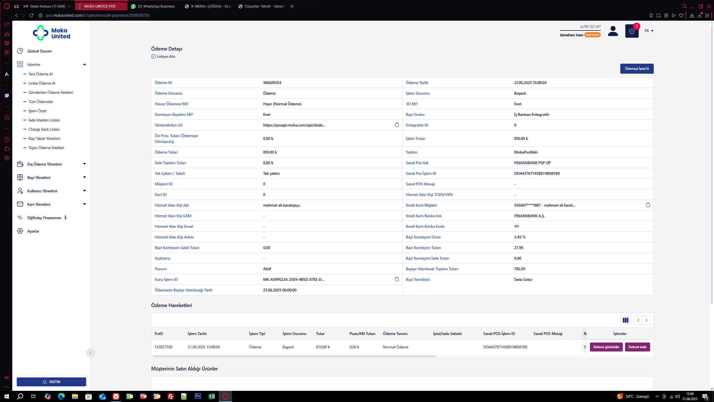
Task: Go to next page in payment movements
Action: (x=647, y=320)
